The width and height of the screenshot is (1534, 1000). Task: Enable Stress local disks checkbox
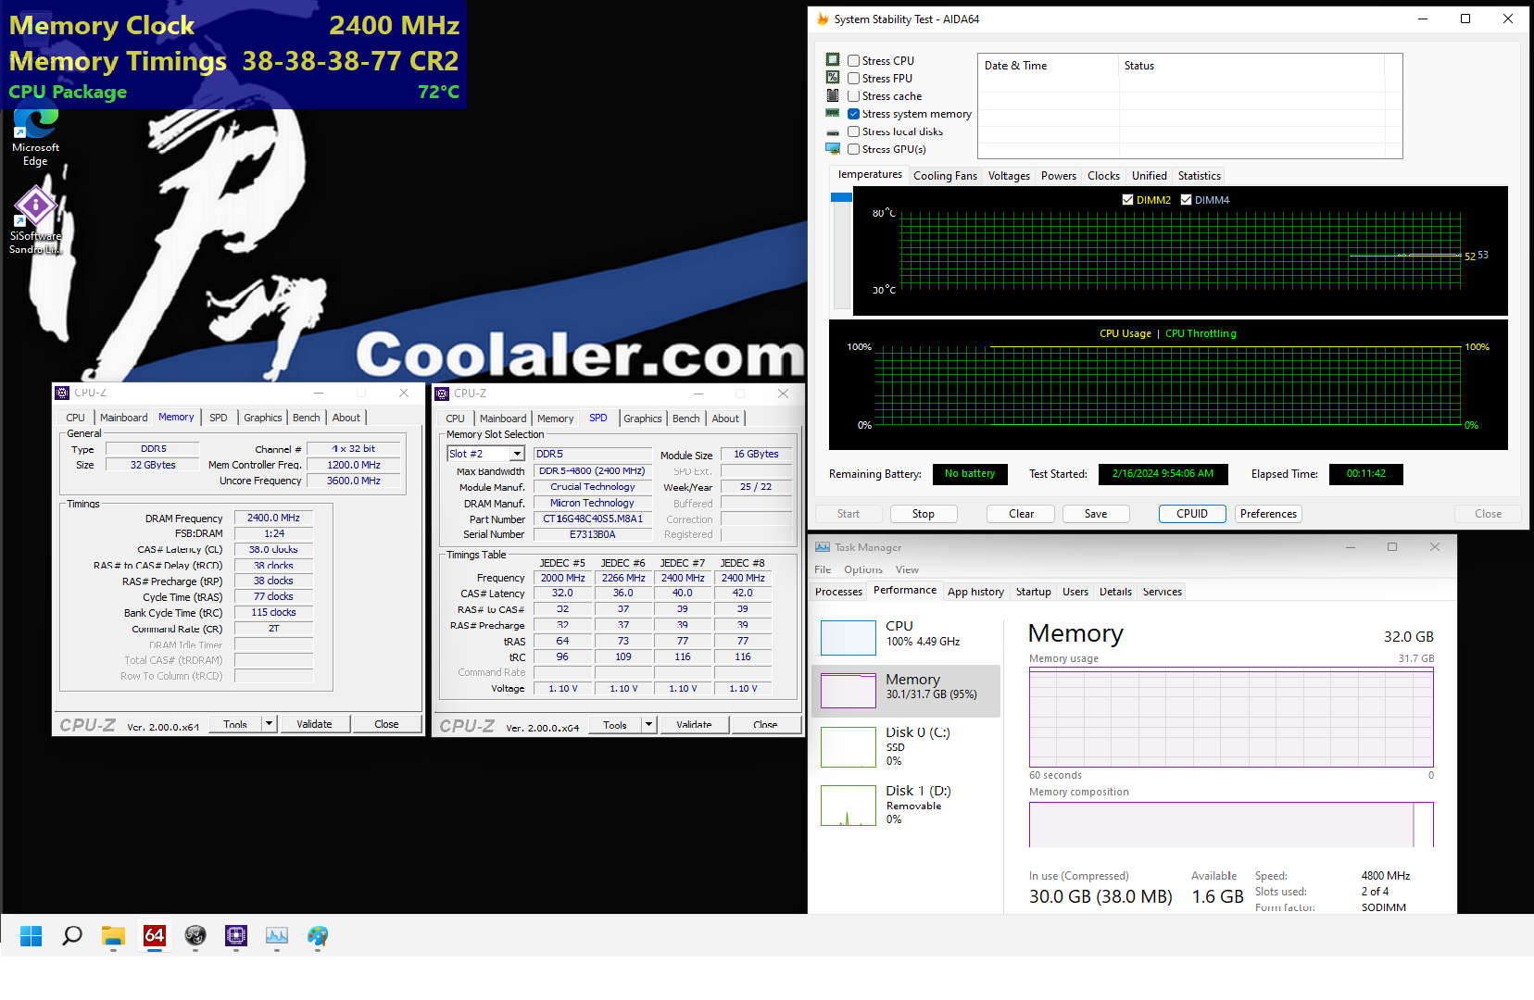click(x=854, y=131)
